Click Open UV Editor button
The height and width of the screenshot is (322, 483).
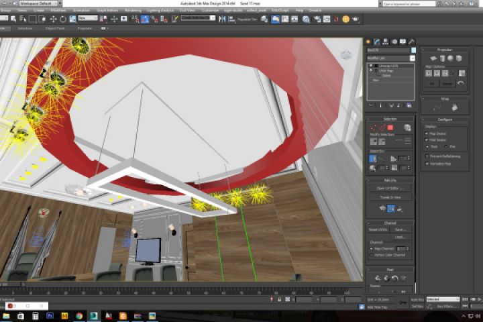click(x=390, y=188)
